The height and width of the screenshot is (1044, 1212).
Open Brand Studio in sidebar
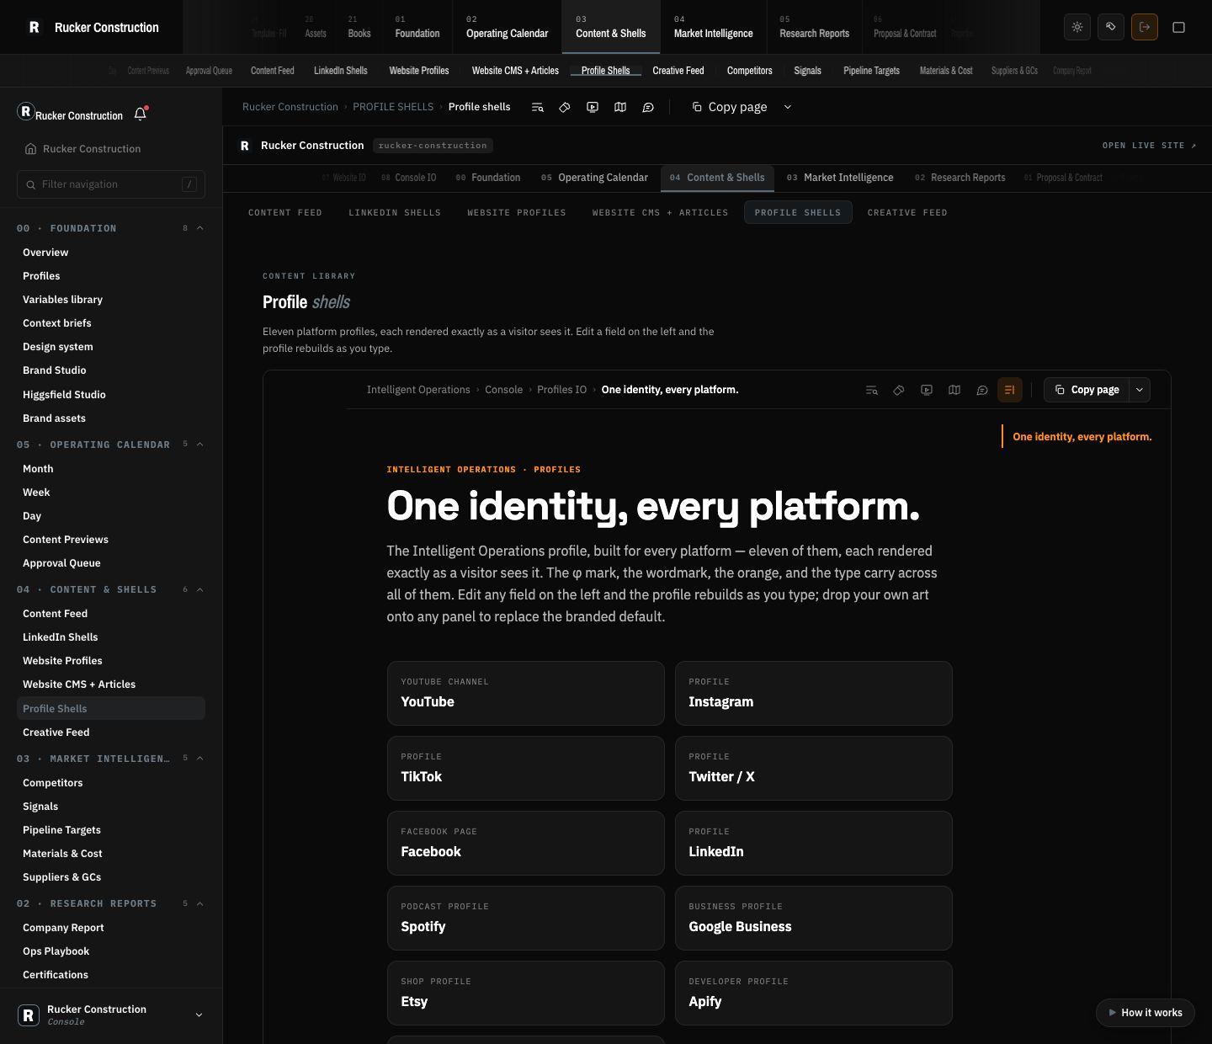tap(55, 370)
